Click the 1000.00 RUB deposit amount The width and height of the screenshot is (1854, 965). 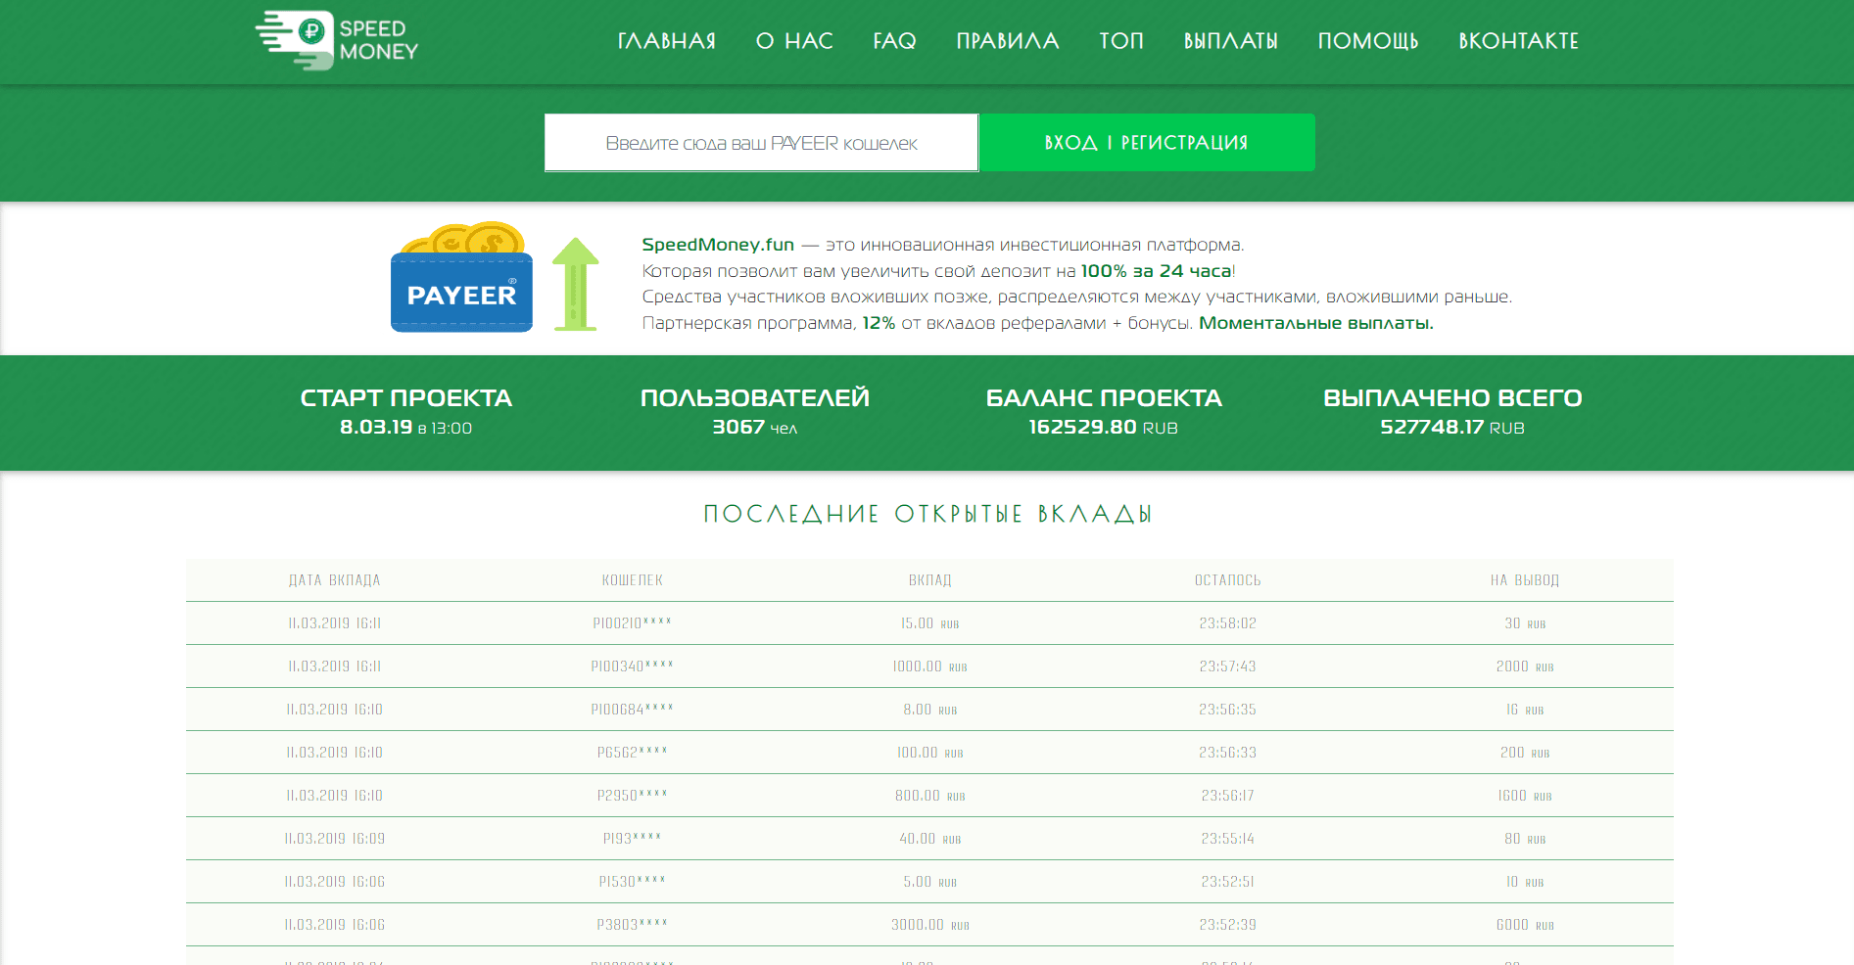tap(930, 666)
